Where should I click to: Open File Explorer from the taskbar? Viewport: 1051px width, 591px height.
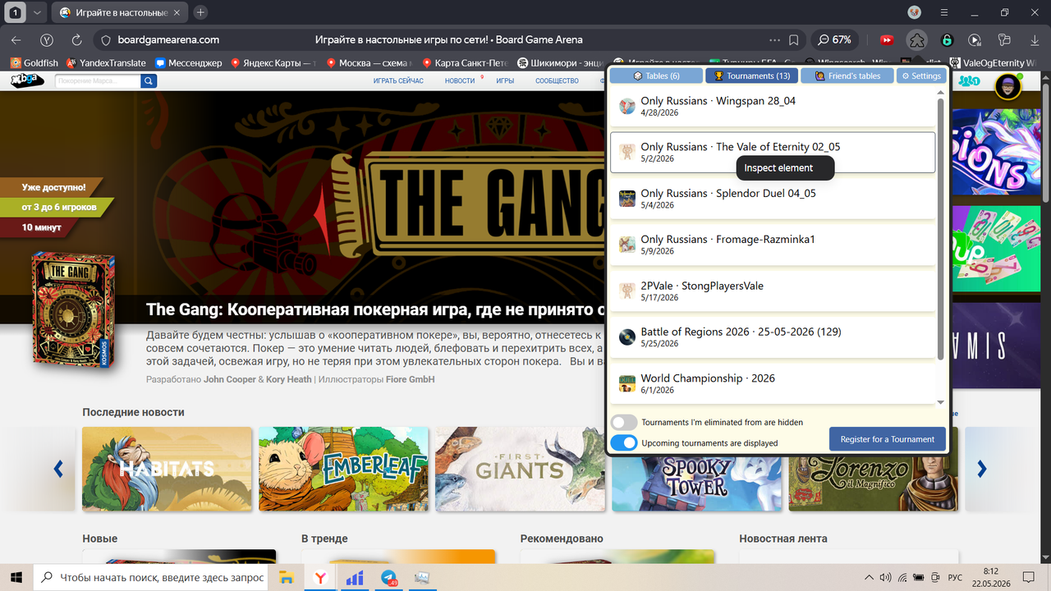point(287,577)
